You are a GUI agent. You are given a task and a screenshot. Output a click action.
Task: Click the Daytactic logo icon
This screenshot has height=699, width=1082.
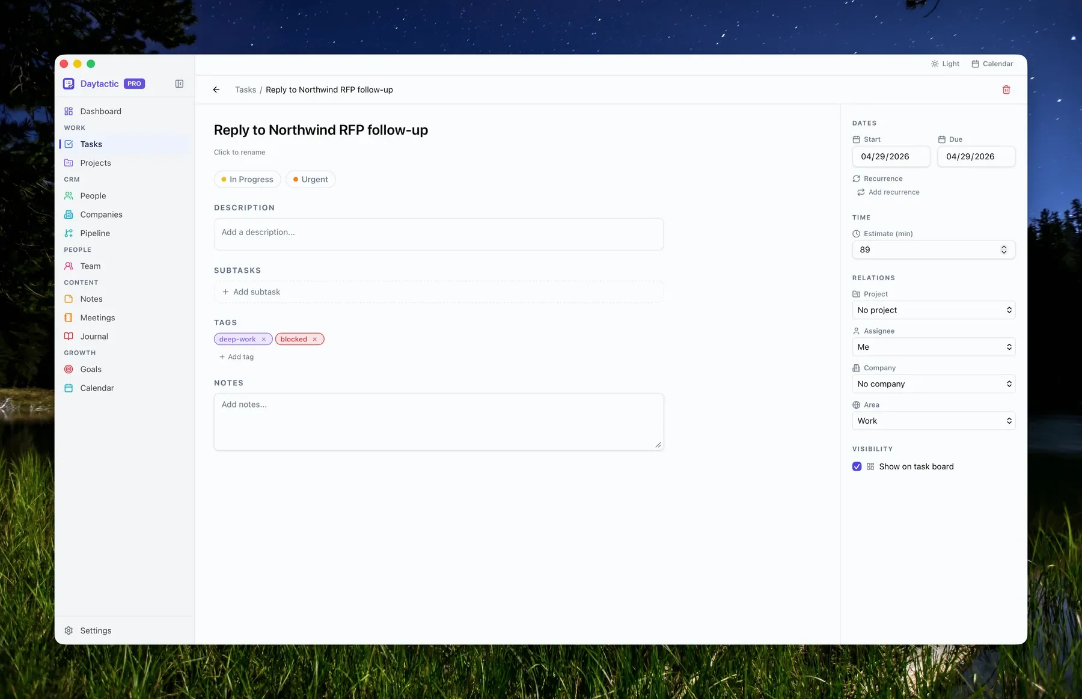pos(69,84)
